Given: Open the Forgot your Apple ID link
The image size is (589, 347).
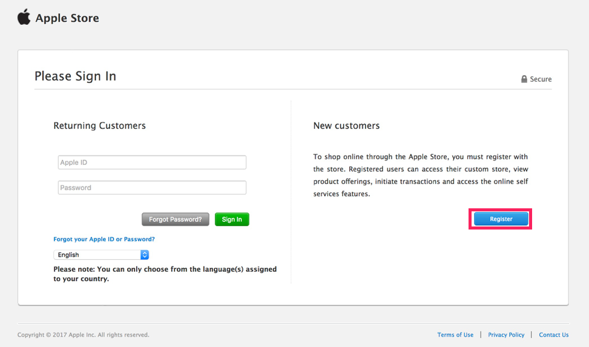Looking at the screenshot, I should click(104, 239).
